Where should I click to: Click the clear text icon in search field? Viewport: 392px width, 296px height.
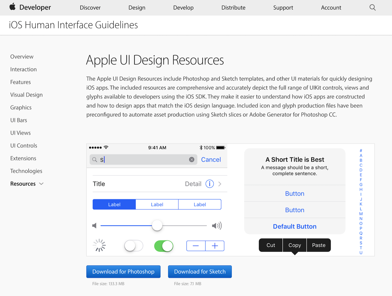[192, 160]
